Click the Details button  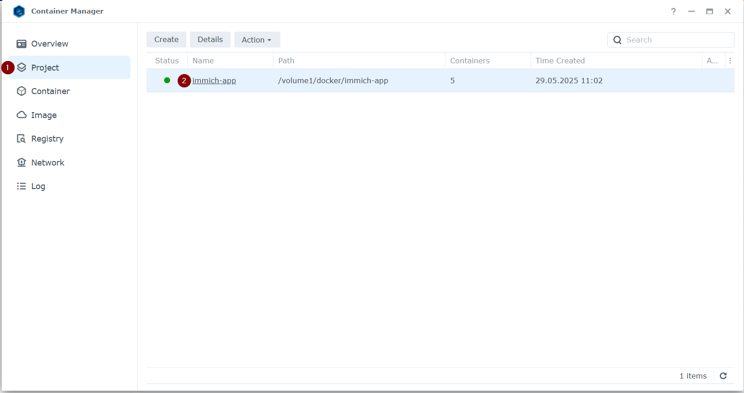[x=210, y=39]
